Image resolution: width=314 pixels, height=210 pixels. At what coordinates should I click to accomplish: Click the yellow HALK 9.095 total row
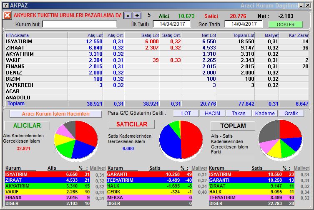251,192
